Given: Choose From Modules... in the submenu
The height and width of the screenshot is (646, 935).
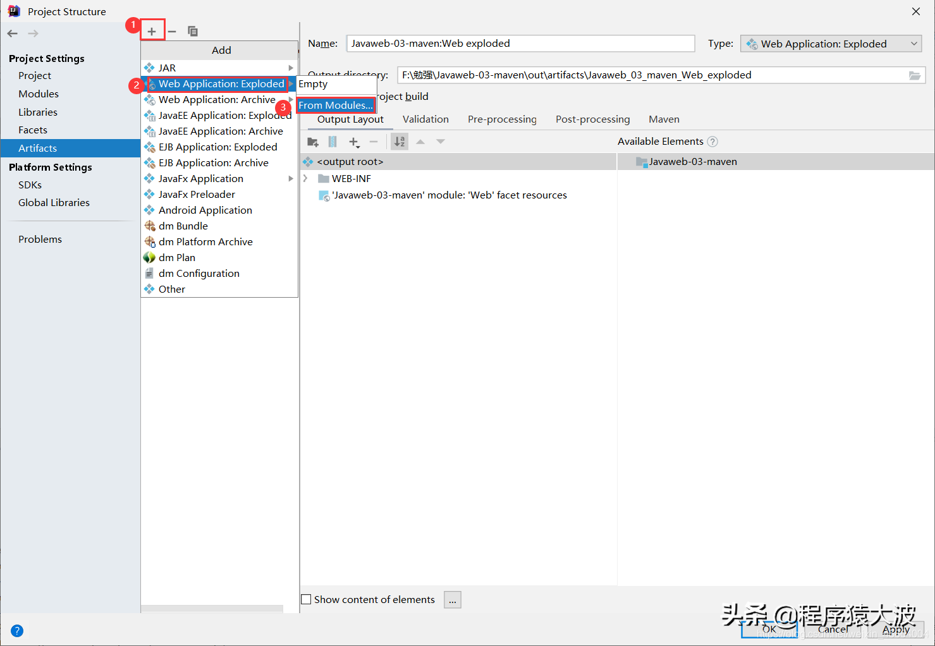Looking at the screenshot, I should 336,105.
